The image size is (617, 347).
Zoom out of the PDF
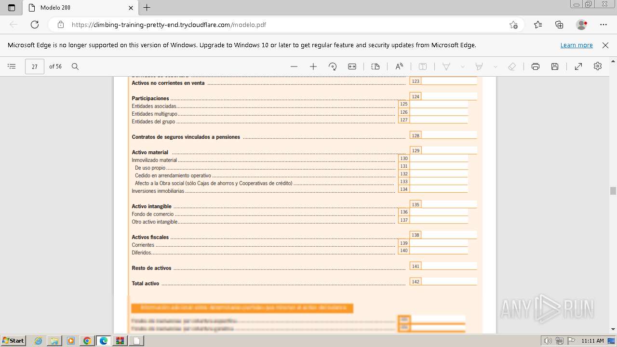(294, 67)
